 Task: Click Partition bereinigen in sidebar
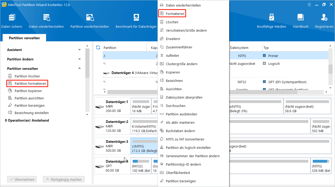(30, 106)
